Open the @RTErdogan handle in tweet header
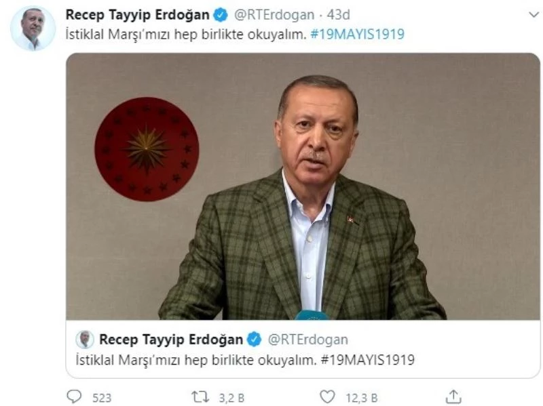The height and width of the screenshot is (406, 543). [274, 15]
